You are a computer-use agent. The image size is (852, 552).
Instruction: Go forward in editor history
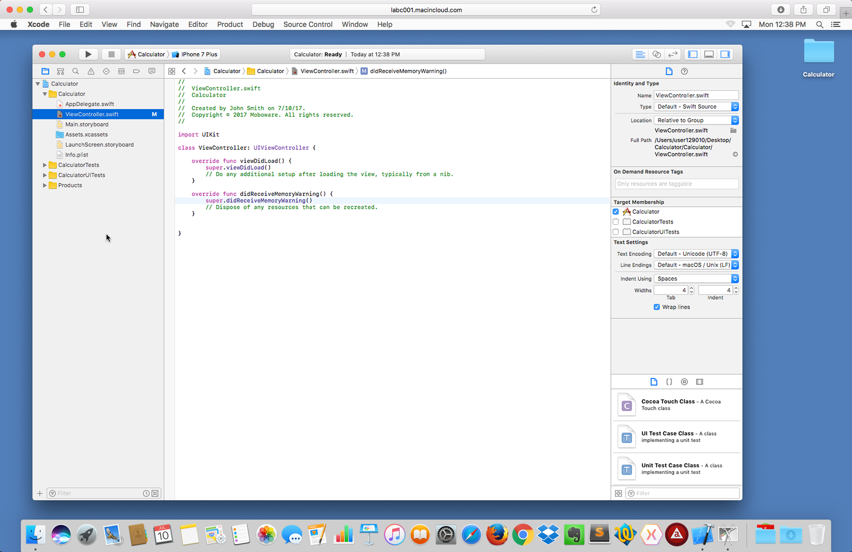coord(195,71)
